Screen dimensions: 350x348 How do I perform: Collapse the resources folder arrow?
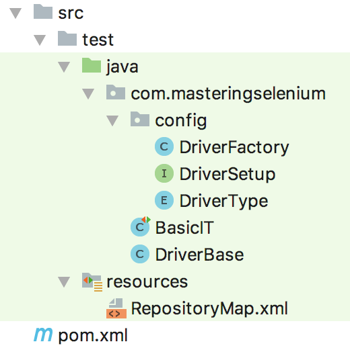tap(64, 282)
